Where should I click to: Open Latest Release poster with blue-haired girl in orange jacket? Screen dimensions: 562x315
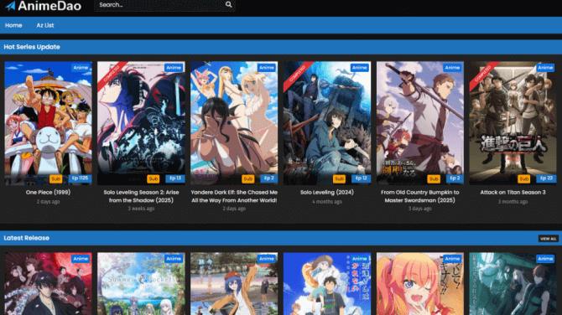[x=234, y=284]
